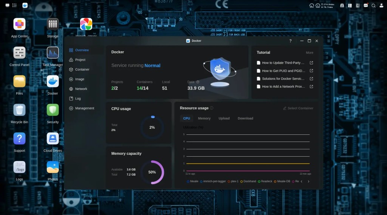Open Control Panel on the desktop
This screenshot has height=215, width=387.
(19, 53)
